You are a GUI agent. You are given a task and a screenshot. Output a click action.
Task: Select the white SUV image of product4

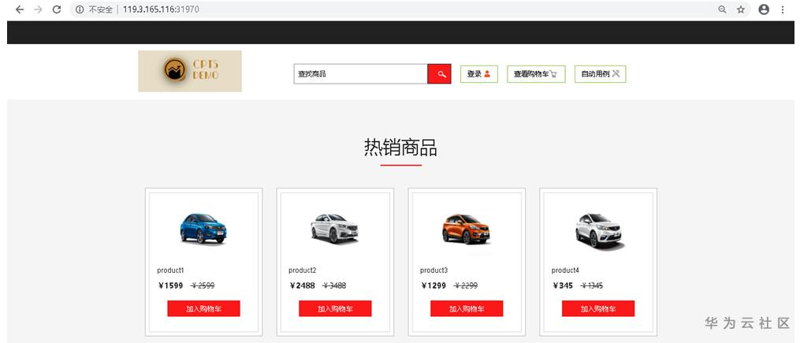599,231
